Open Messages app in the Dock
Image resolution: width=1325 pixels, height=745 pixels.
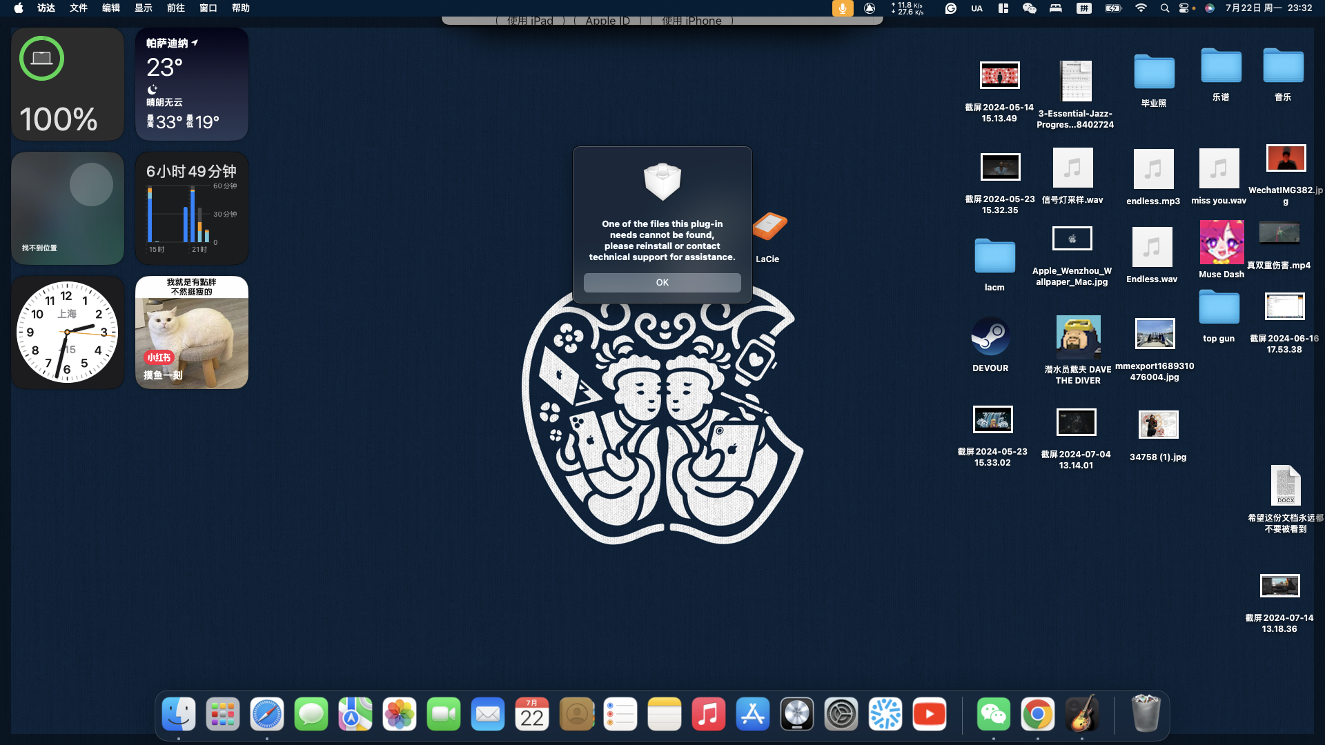coord(311,714)
